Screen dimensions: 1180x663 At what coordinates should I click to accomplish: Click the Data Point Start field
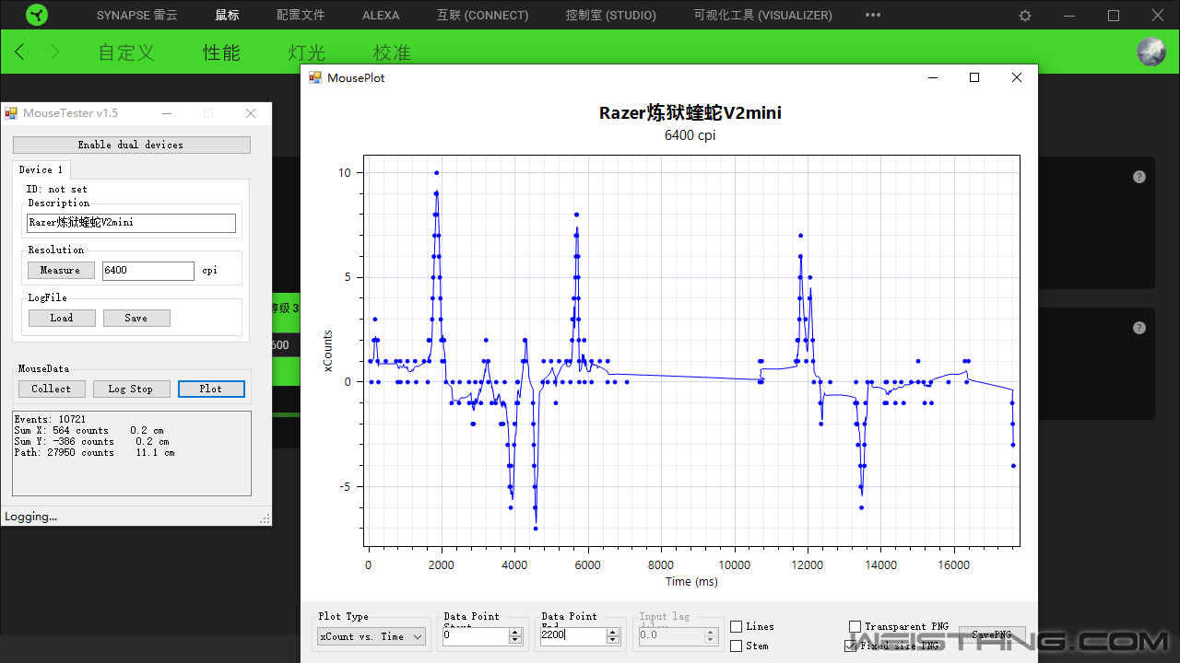[475, 635]
